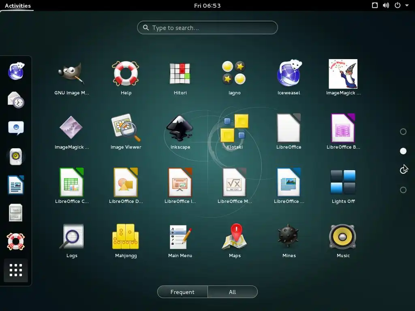Launch Mahjongg
The width and height of the screenshot is (415, 311).
coord(126,241)
